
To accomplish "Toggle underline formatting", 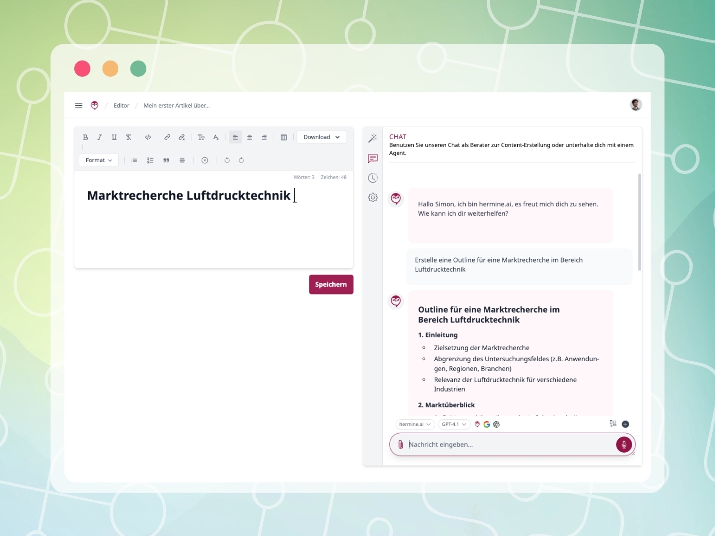I will tap(114, 137).
